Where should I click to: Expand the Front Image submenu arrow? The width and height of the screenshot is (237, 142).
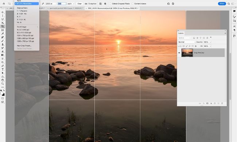coord(37,27)
